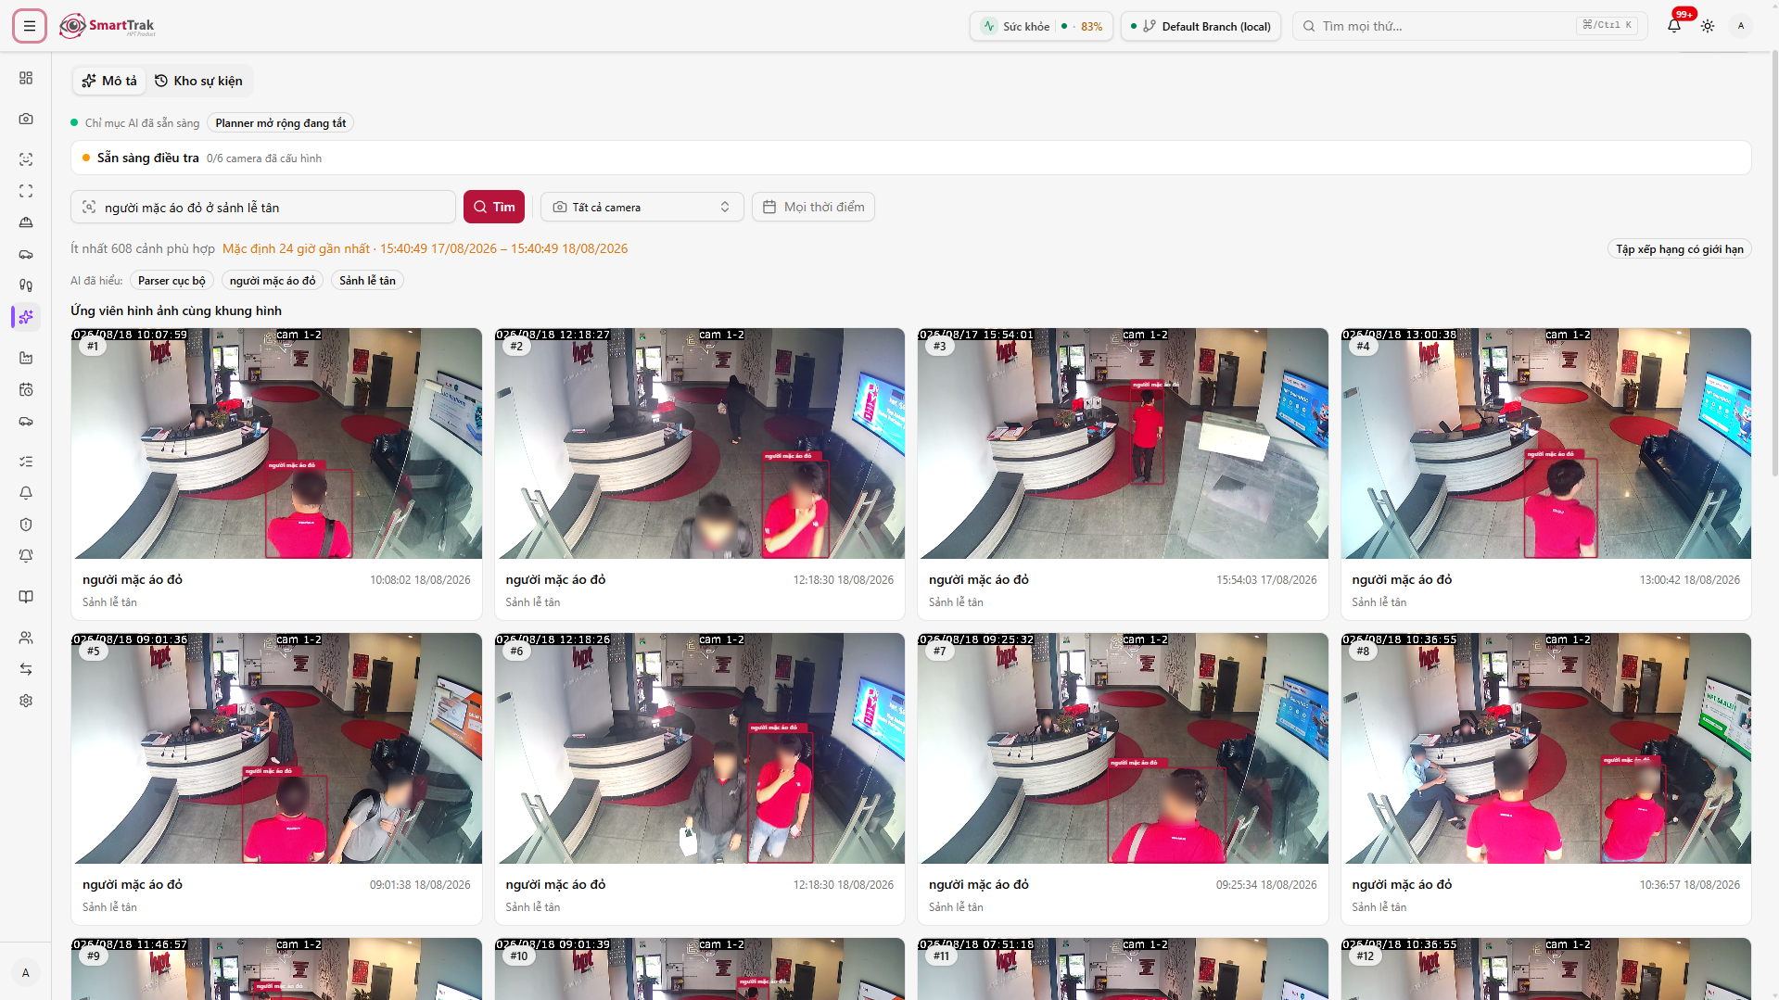Open result thumbnail #1 at 10:07:59
Screen dimensions: 1779x1000
tap(276, 443)
